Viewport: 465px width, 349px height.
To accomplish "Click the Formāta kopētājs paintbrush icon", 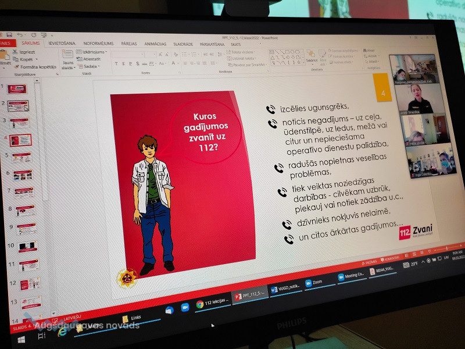I will [x=15, y=67].
